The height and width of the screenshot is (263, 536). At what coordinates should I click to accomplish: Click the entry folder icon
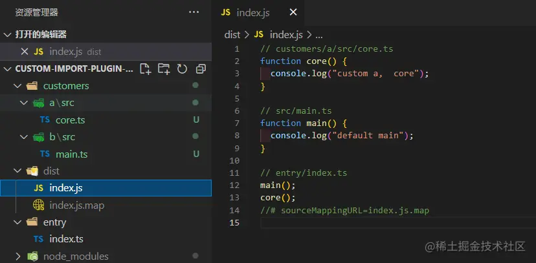click(32, 222)
